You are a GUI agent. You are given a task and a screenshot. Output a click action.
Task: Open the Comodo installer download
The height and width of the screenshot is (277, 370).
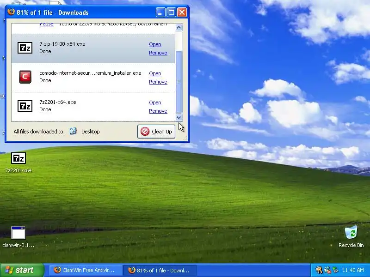[155, 73]
